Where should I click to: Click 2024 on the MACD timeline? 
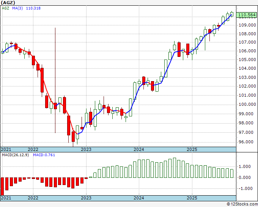click(139, 198)
